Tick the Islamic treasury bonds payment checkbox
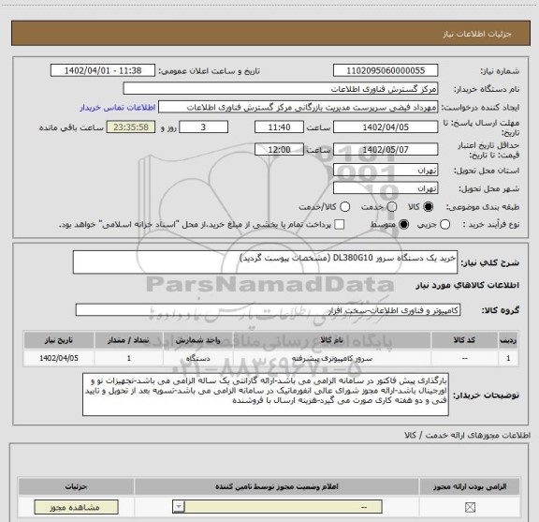The image size is (539, 522). tap(340, 225)
